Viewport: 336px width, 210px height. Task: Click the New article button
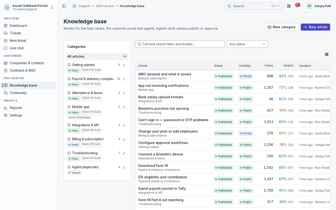coord(315,27)
